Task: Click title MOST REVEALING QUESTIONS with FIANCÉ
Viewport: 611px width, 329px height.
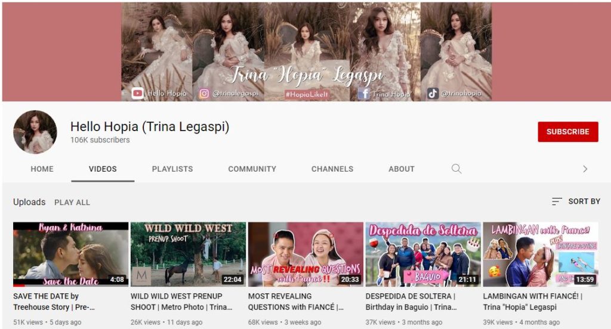Action: pyautogui.click(x=296, y=302)
